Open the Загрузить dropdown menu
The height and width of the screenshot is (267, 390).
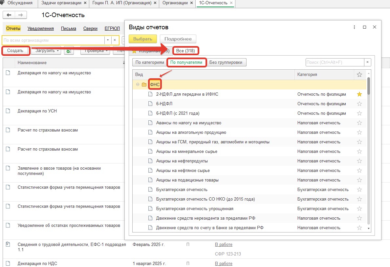coord(46,51)
